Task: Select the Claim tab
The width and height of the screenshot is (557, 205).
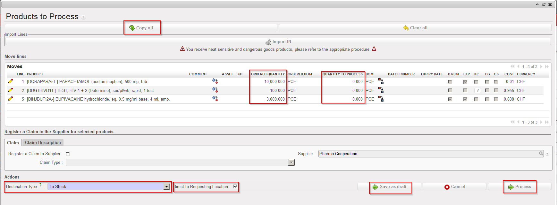Action: point(13,143)
